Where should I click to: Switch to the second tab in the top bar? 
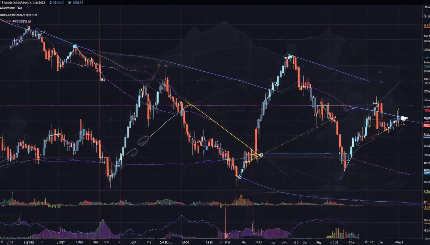77,2
